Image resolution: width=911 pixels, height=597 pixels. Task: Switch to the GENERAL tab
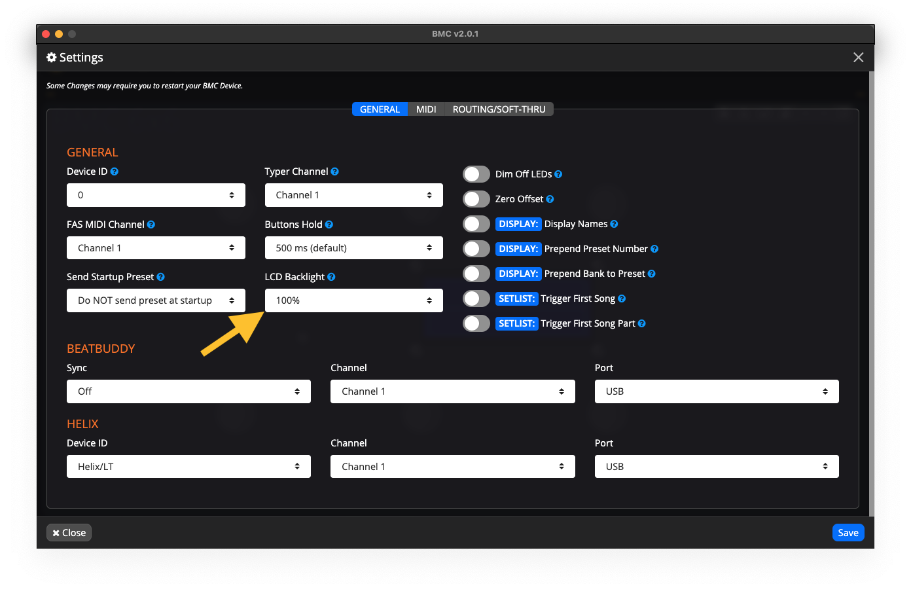380,109
